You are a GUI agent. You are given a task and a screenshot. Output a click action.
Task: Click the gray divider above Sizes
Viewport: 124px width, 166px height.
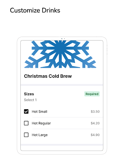62,85
